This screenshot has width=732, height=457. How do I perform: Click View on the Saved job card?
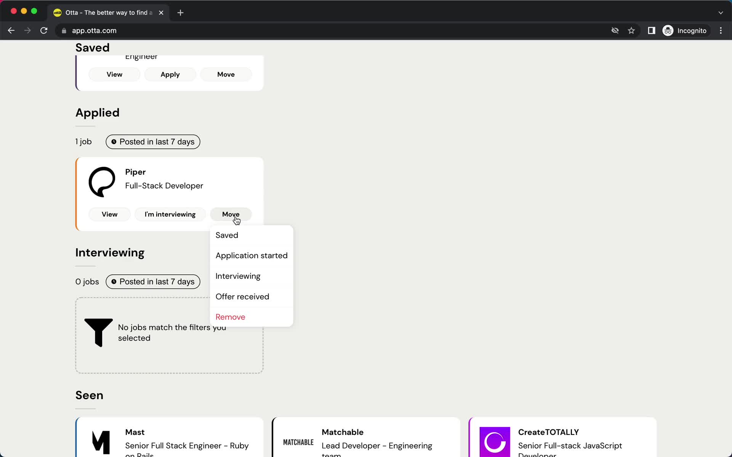click(x=114, y=74)
